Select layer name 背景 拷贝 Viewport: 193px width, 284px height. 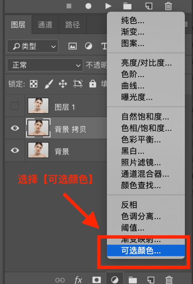70,129
